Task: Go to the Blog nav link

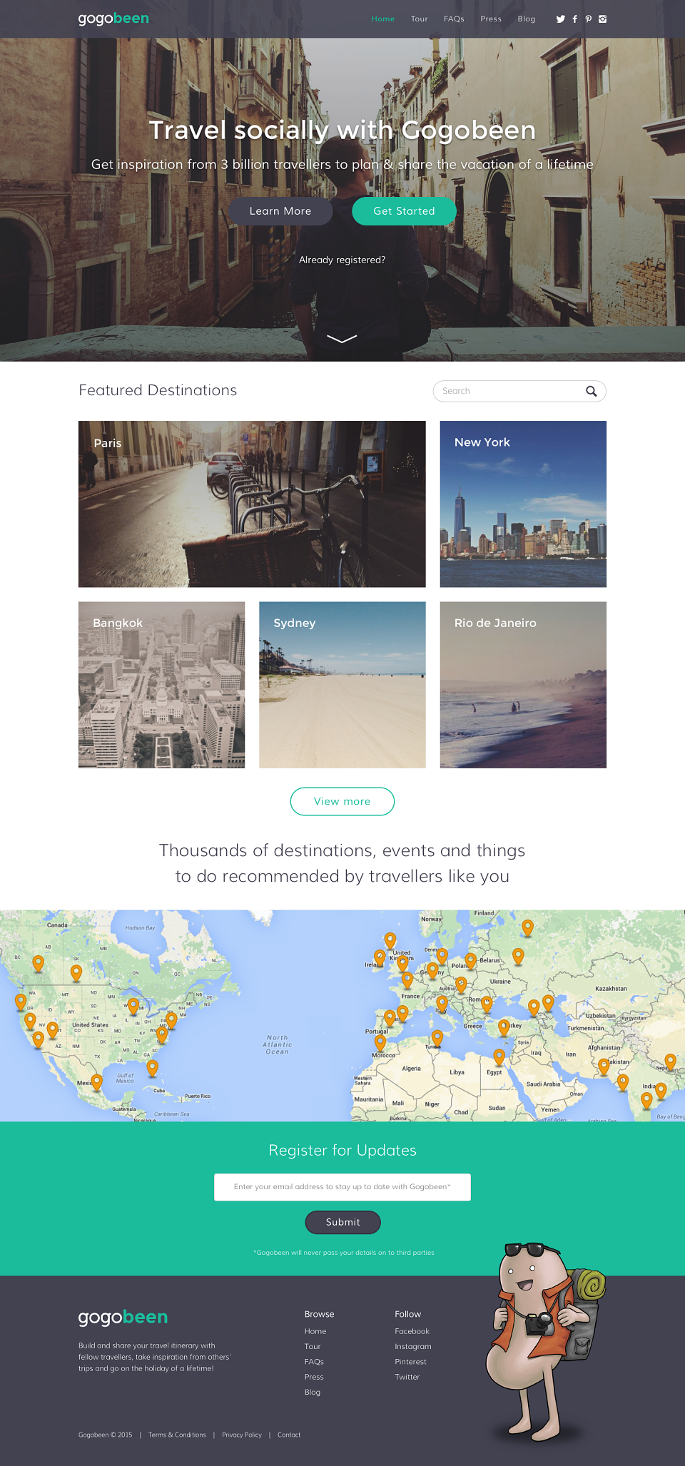Action: click(527, 19)
